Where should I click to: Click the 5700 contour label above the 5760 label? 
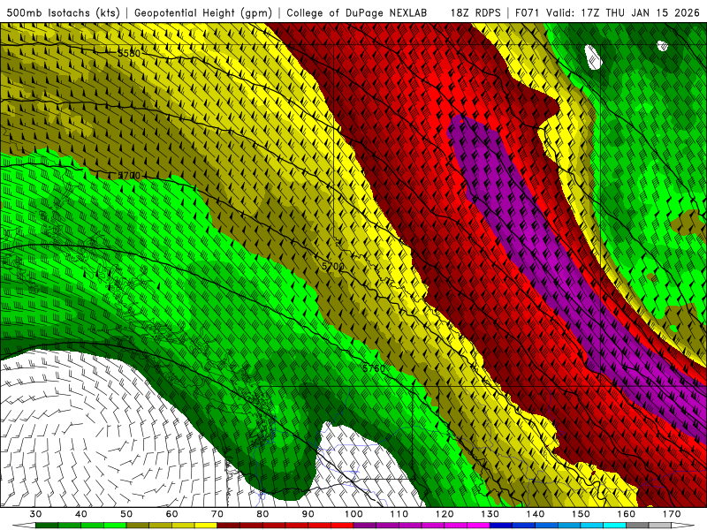[333, 267]
